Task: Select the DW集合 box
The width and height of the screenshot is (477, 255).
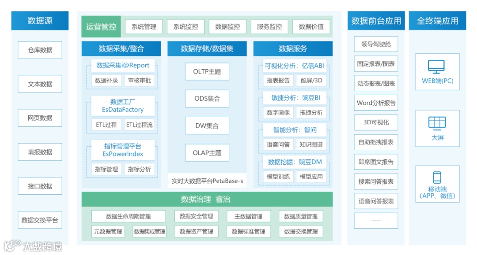Action: click(207, 126)
